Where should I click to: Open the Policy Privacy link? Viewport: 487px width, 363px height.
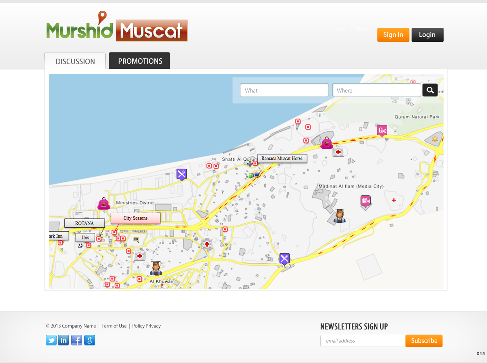pos(146,326)
